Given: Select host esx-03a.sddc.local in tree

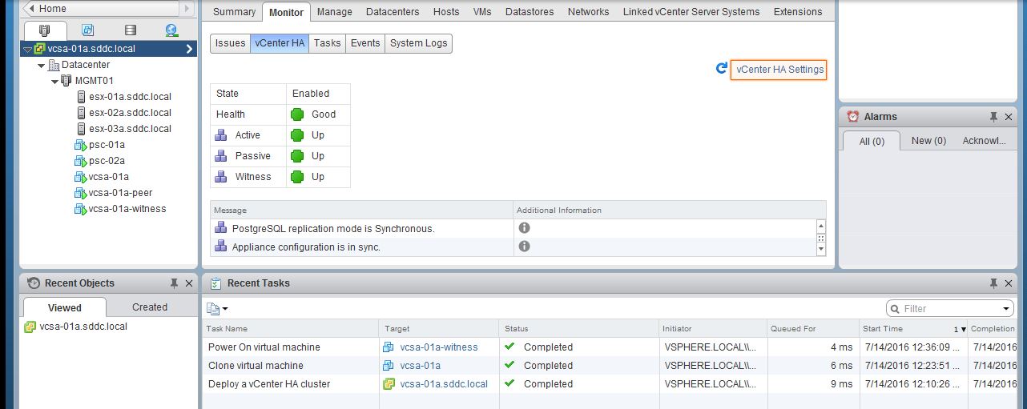Looking at the screenshot, I should click(x=130, y=129).
